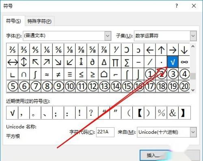Open the 字体 font dropdown
The image size is (203, 161).
tap(108, 36)
